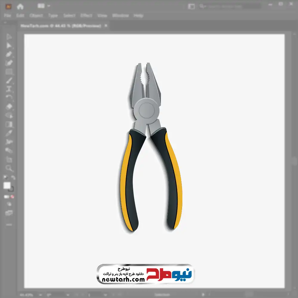298x298 pixels.
Task: Select the Selection tool at top of toolbar
Action: coord(9,37)
